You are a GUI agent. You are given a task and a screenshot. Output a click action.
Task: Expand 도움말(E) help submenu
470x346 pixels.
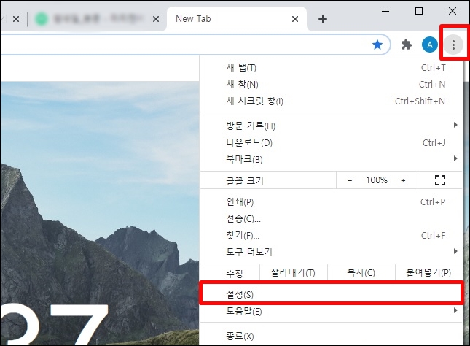click(332, 311)
